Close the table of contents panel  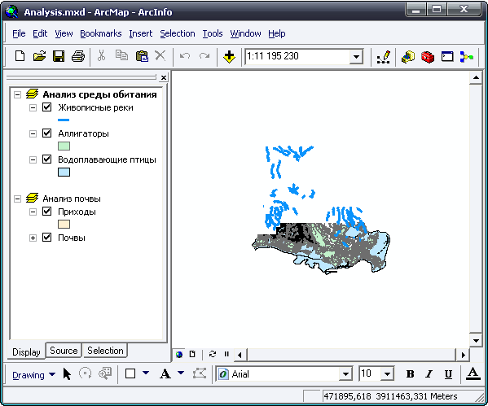coord(164,77)
